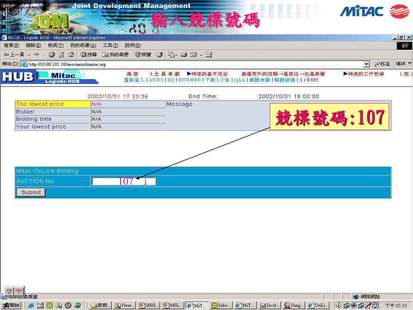This screenshot has height=310, width=413.
Task: Switch to 廠商 folder taskbar button
Action: click(100, 305)
